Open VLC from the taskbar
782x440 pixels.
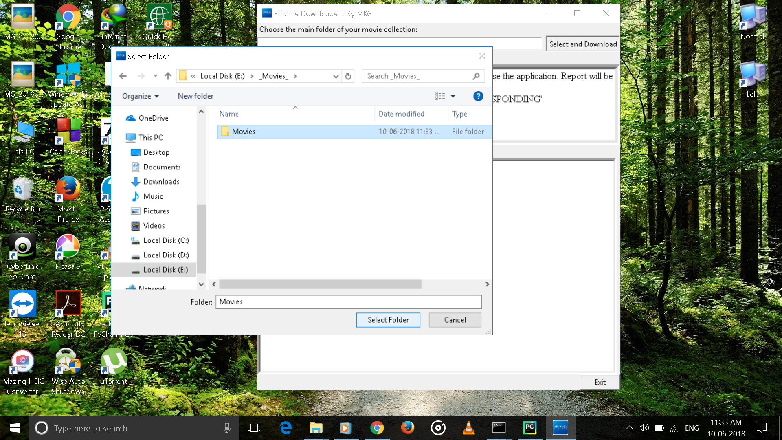click(x=468, y=428)
